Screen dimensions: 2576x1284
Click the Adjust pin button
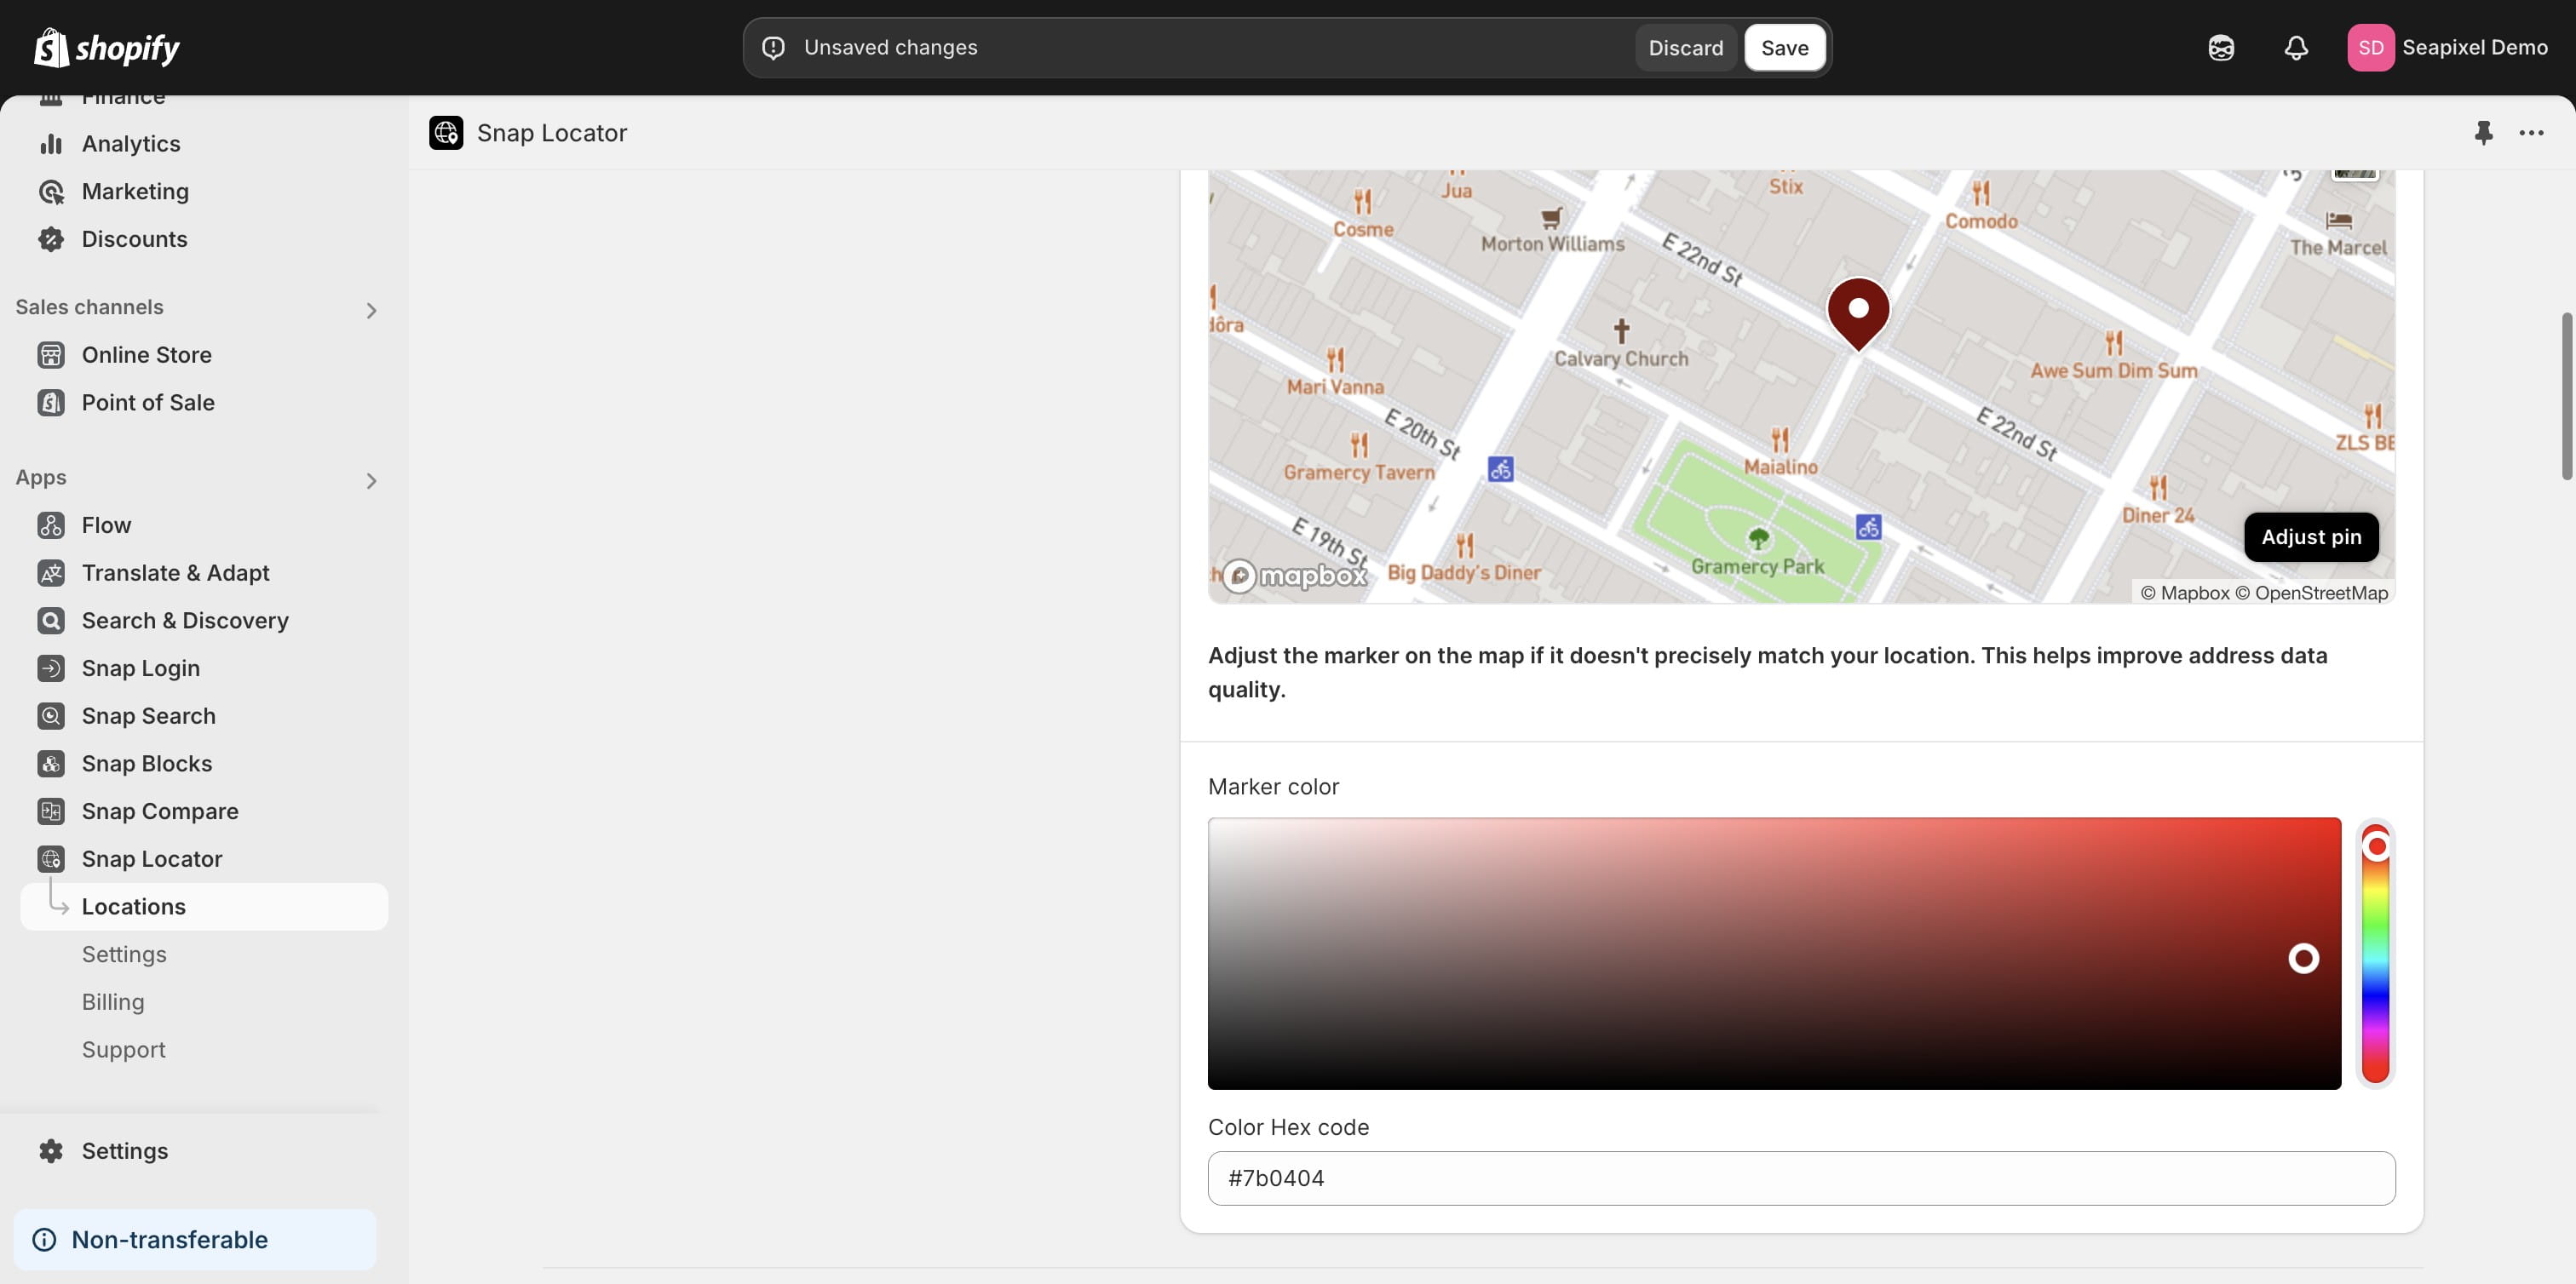click(2310, 537)
